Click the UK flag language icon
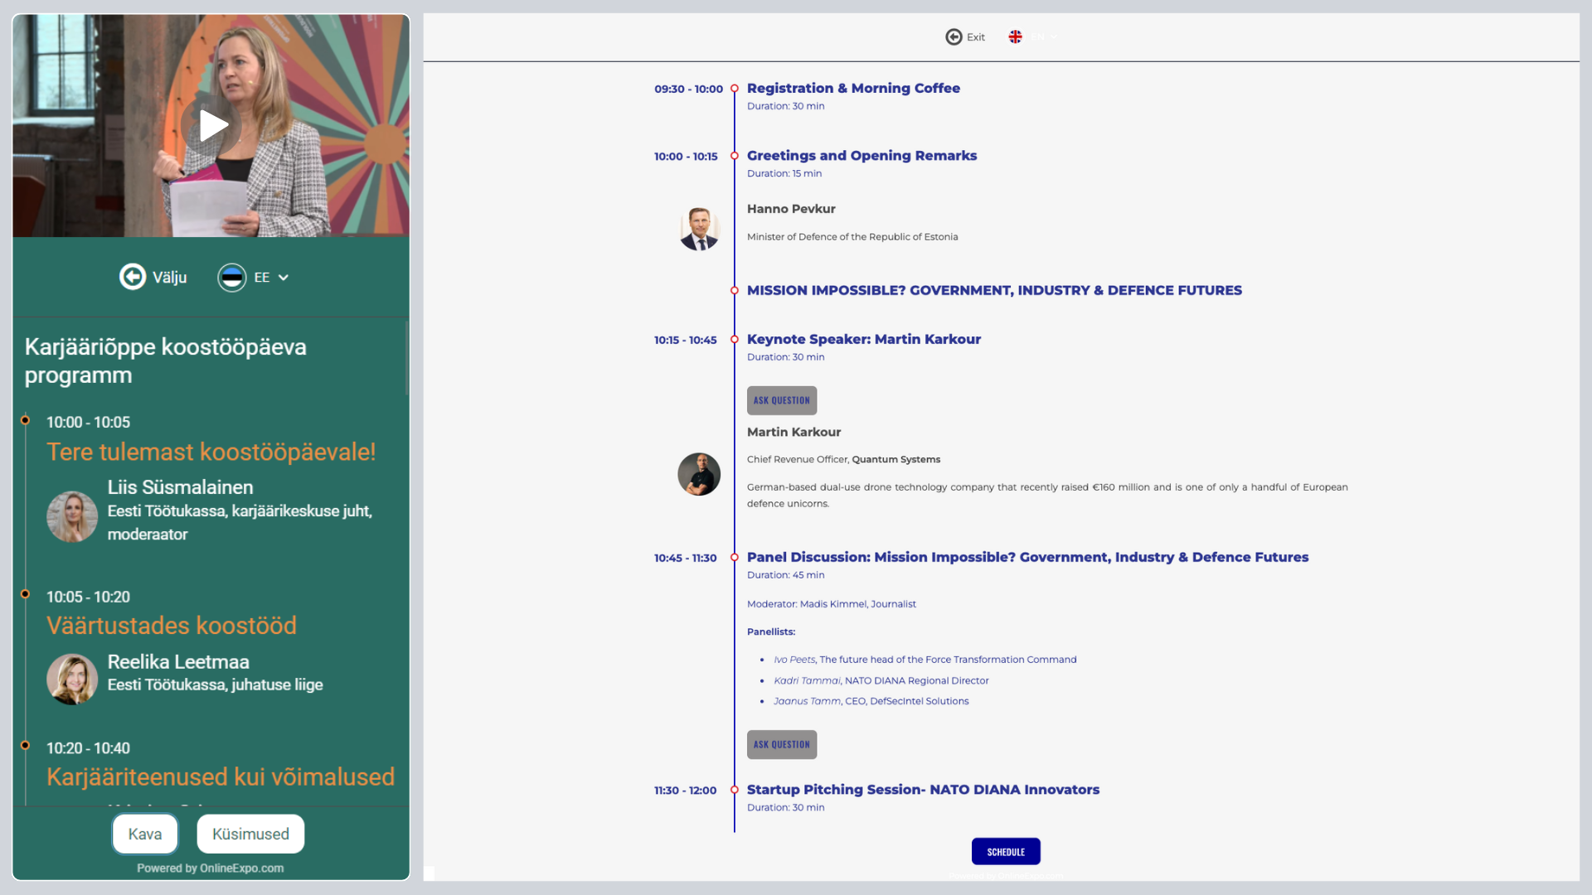Screen dimensions: 1592x895 point(1015,37)
